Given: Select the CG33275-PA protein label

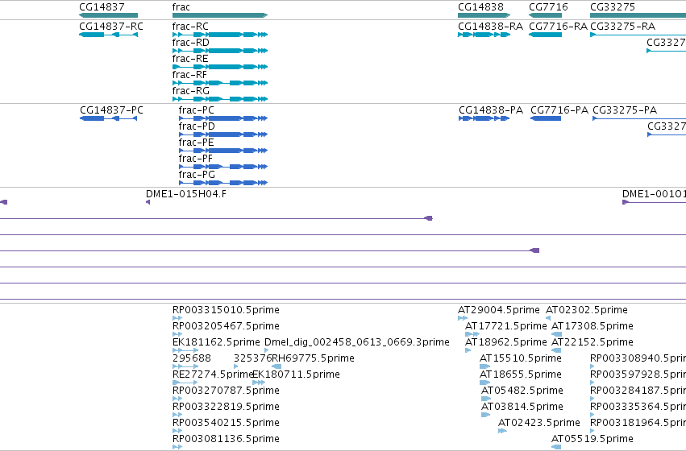Looking at the screenshot, I should pos(625,110).
